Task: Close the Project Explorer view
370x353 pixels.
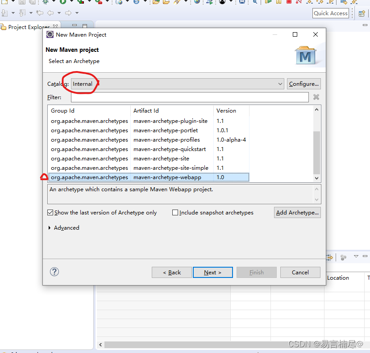Action: pos(55,26)
